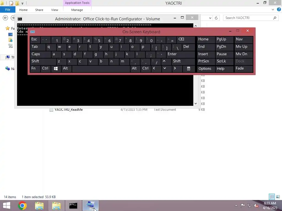Toggle the Fade key on keyboard
282x211 pixels.
click(x=244, y=68)
